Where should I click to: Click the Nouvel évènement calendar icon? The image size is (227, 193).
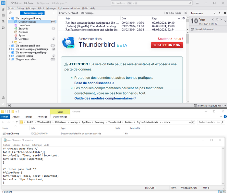[x=192, y=29]
